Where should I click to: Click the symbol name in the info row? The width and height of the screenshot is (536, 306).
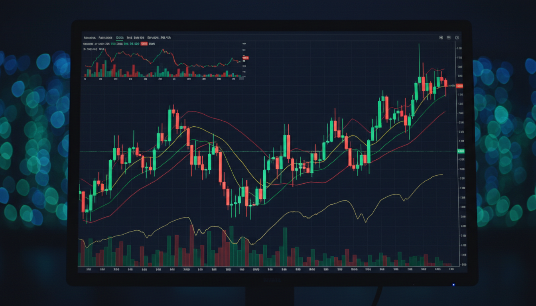(x=88, y=44)
